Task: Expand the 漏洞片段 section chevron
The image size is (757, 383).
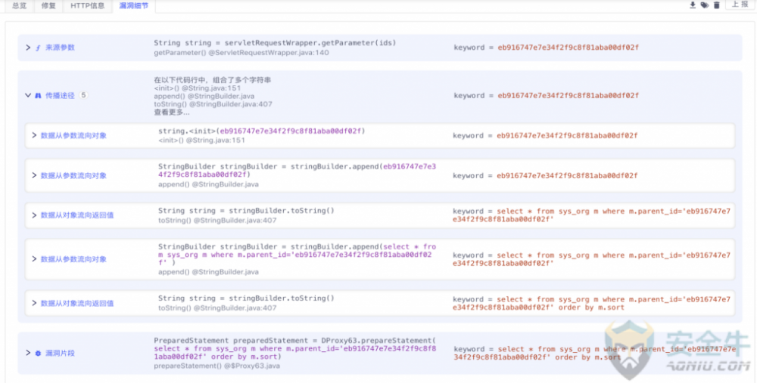Action: [28, 353]
